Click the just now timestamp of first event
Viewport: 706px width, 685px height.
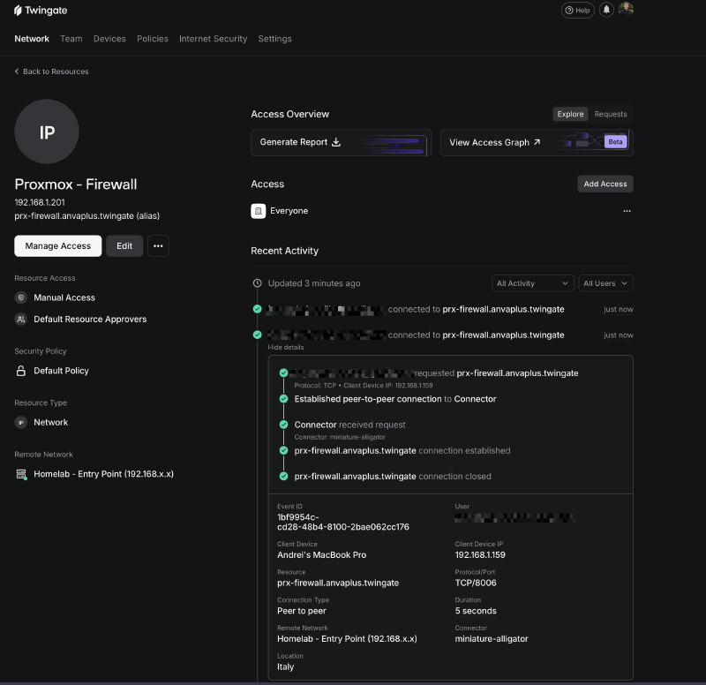tap(619, 310)
